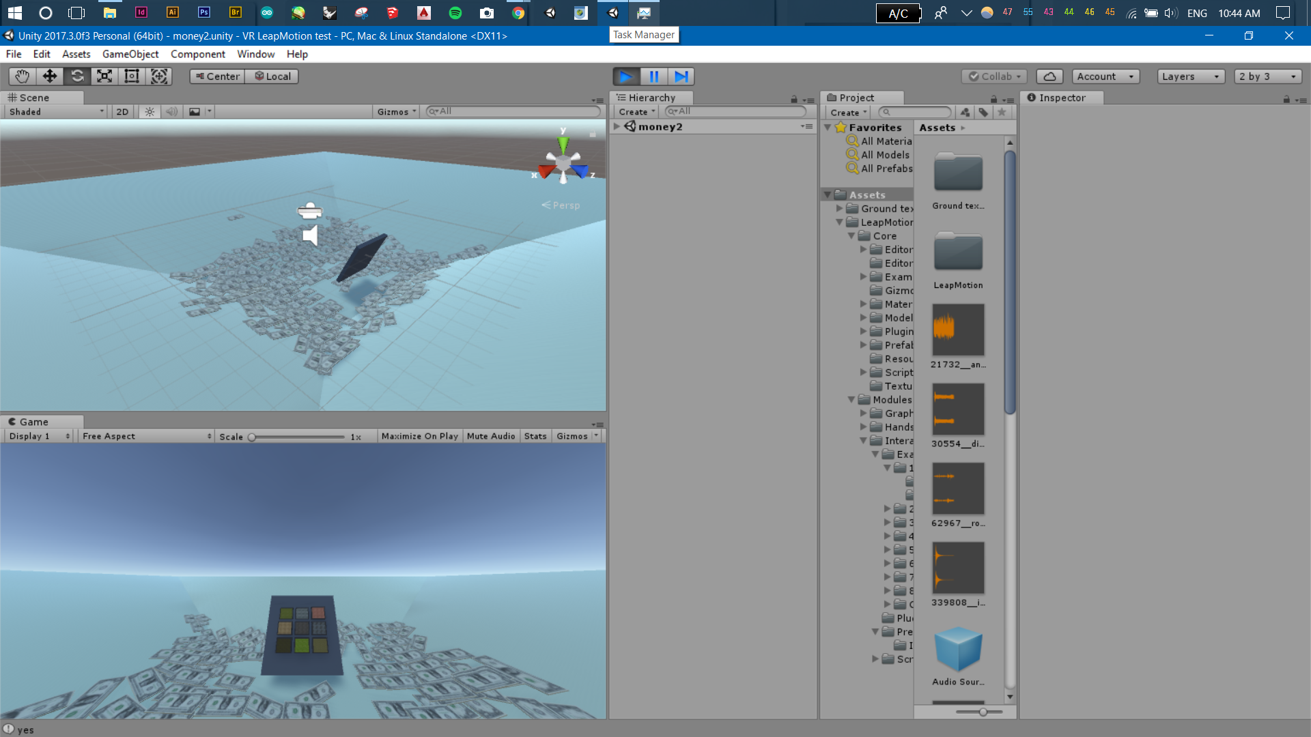Open the cloud services icon
The width and height of the screenshot is (1311, 737).
click(1049, 76)
